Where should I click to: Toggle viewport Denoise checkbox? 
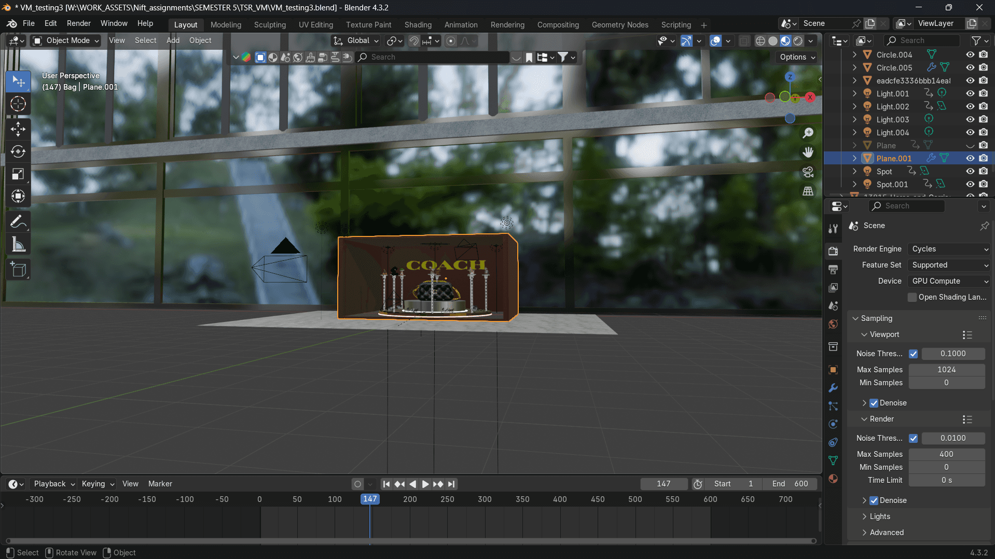pyautogui.click(x=874, y=403)
